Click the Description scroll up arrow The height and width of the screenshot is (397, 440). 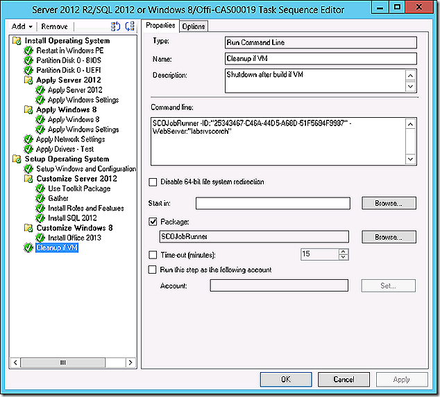[410, 76]
